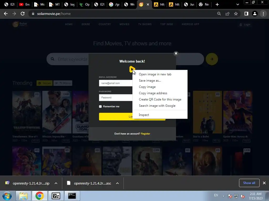Show hidden system tray icons

pos(223,196)
